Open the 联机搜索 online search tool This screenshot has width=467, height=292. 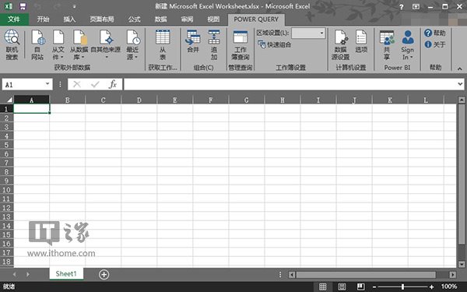pyautogui.click(x=12, y=44)
